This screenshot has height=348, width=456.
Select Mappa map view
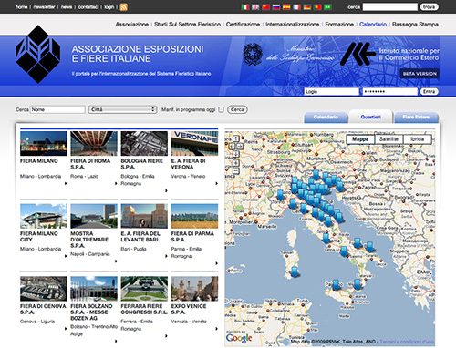click(360, 139)
